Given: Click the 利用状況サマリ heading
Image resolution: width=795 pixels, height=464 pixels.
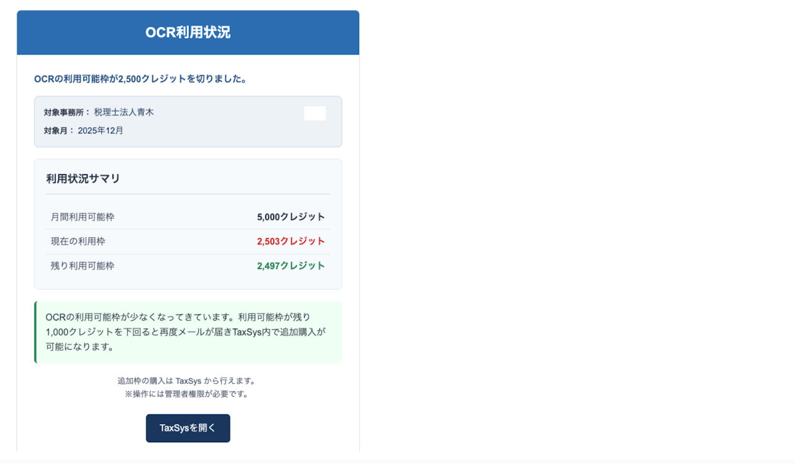Looking at the screenshot, I should [x=83, y=179].
